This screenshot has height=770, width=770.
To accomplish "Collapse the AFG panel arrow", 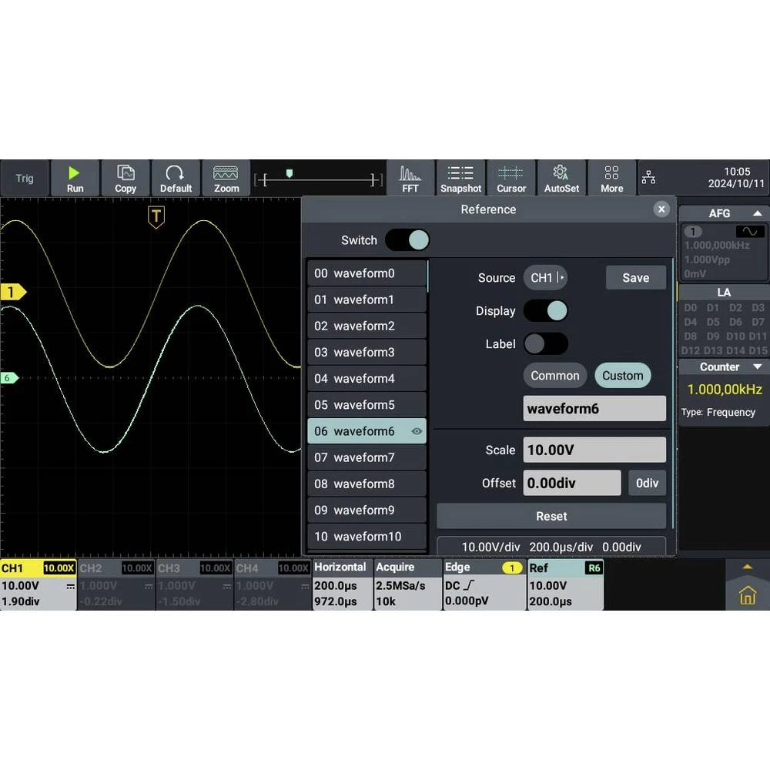I will click(757, 213).
